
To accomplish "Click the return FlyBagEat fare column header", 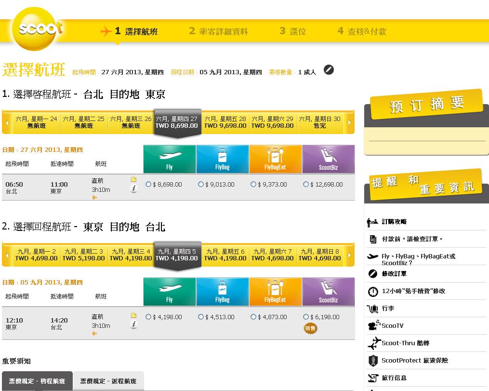I will coord(276,292).
